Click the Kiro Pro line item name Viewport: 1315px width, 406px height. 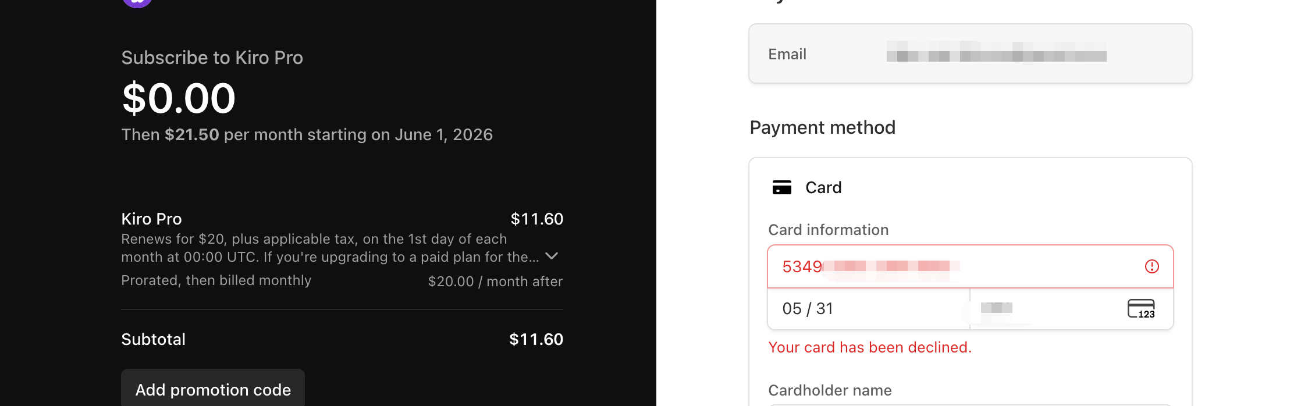[151, 219]
